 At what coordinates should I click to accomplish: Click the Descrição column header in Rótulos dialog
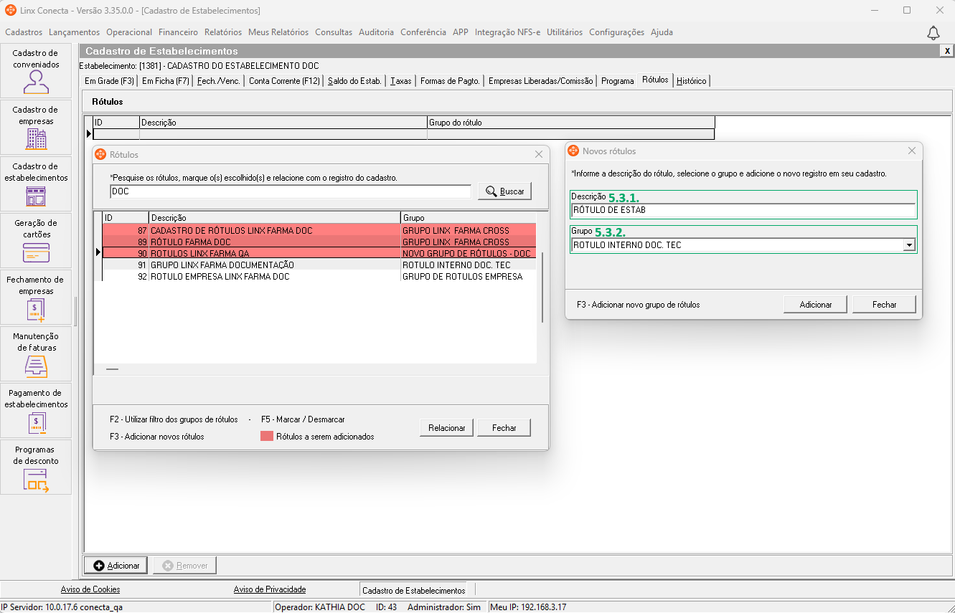(x=275, y=217)
